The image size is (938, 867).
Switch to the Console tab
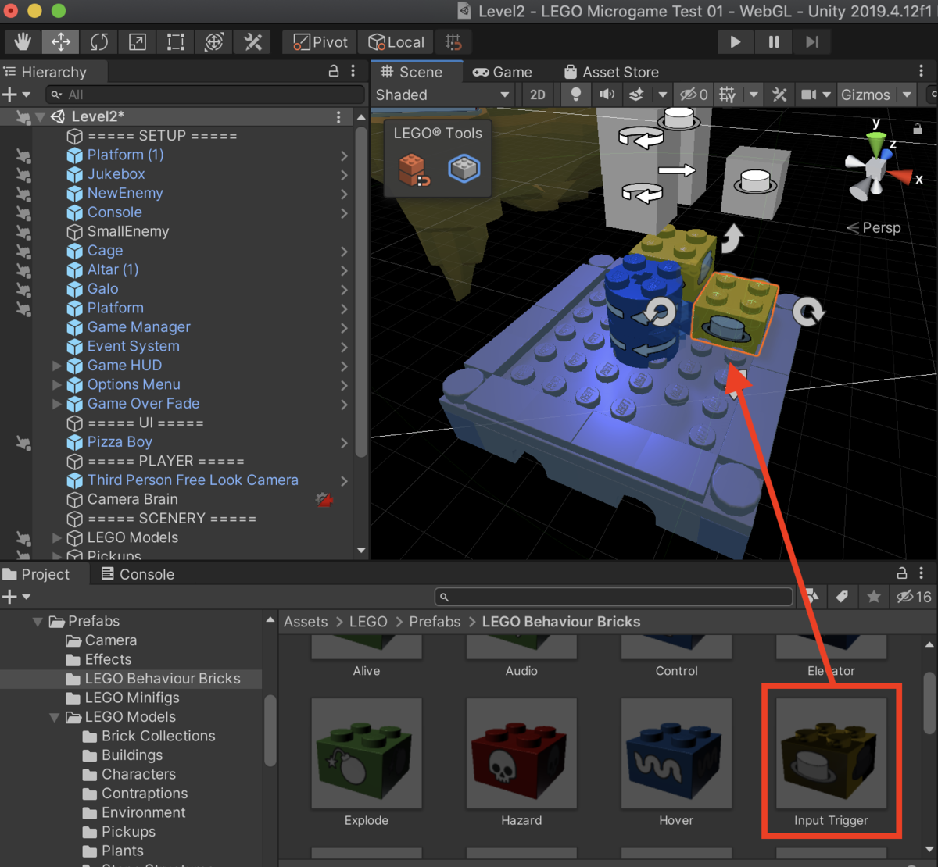(138, 574)
